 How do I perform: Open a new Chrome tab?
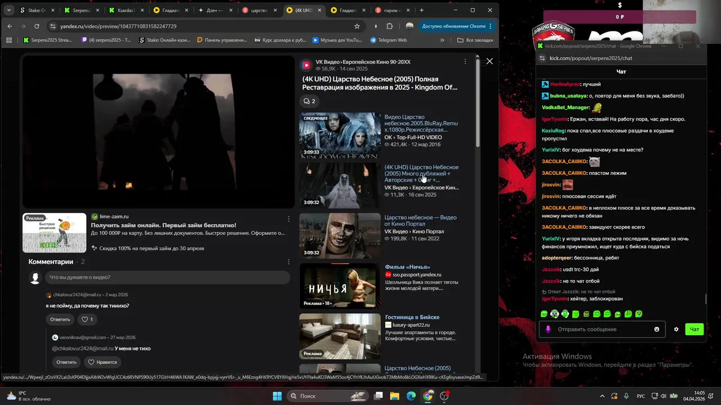tap(421, 10)
